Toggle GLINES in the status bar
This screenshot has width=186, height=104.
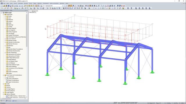pyautogui.click(x=133, y=103)
